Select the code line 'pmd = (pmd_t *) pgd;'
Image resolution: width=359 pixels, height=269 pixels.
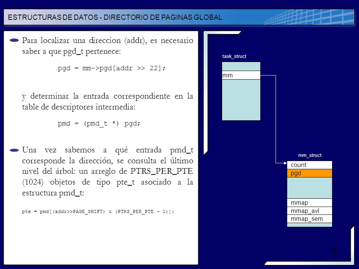pos(99,124)
